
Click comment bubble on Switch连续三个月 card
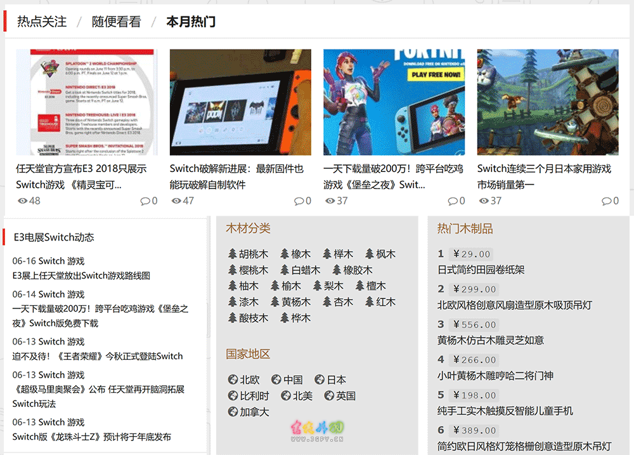(606, 201)
